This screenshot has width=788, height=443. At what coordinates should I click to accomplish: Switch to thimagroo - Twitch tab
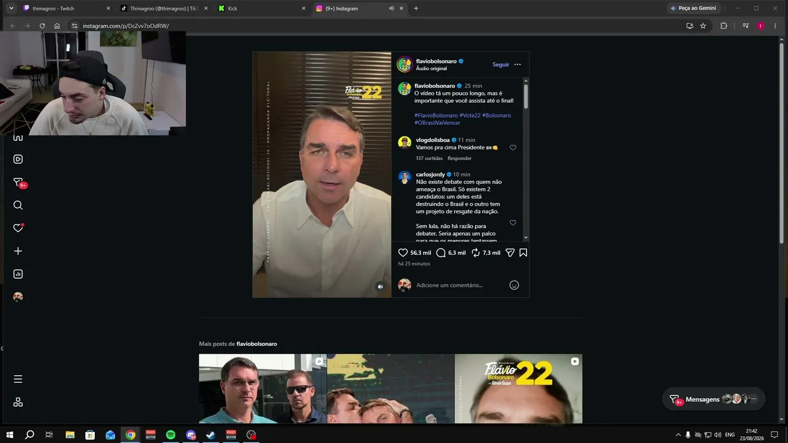(x=67, y=9)
